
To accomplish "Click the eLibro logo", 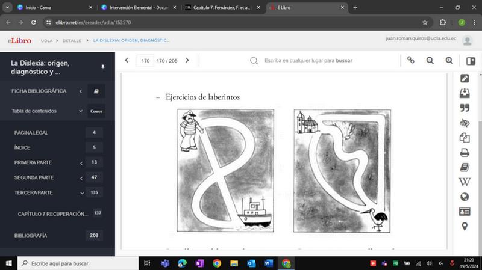I will (x=20, y=40).
